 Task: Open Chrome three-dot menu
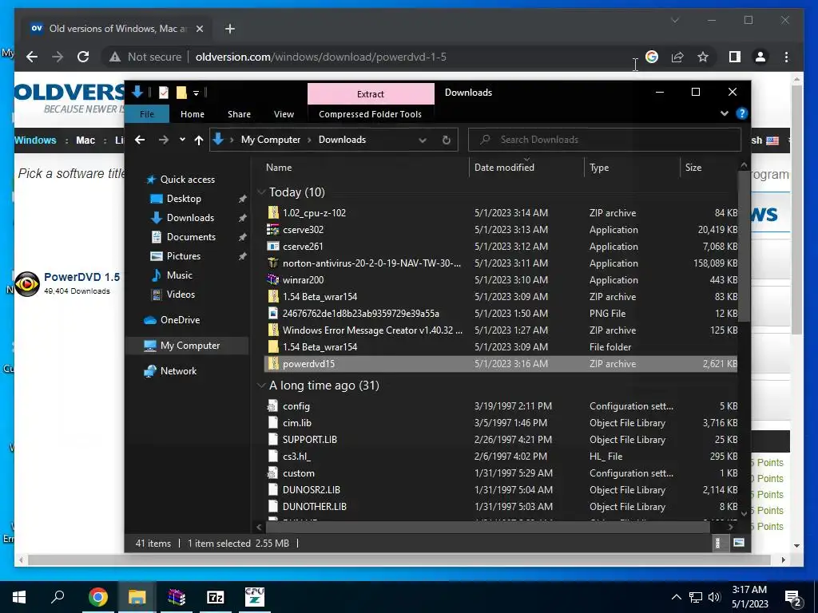tap(786, 57)
